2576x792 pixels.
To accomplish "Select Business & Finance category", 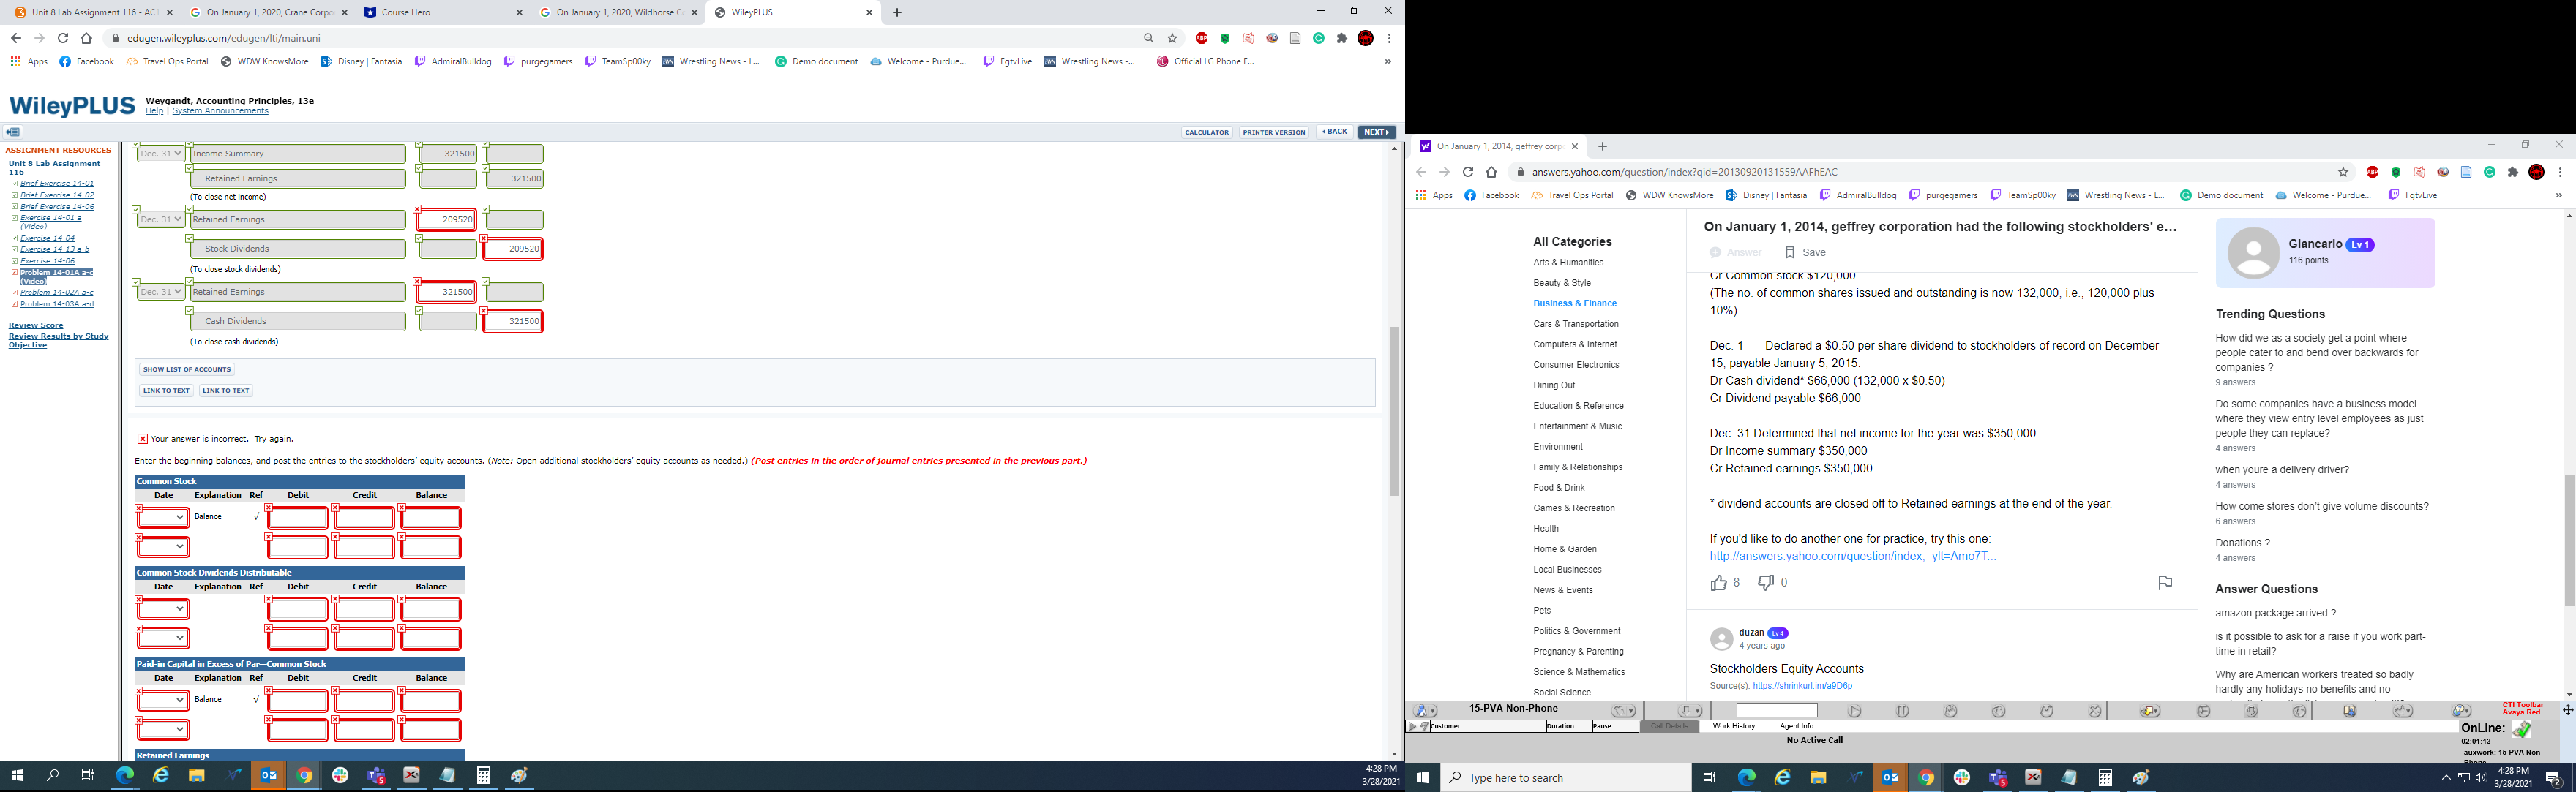I will pos(1574,303).
